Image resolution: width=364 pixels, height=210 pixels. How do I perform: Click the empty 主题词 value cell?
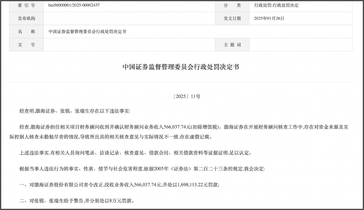(301, 45)
